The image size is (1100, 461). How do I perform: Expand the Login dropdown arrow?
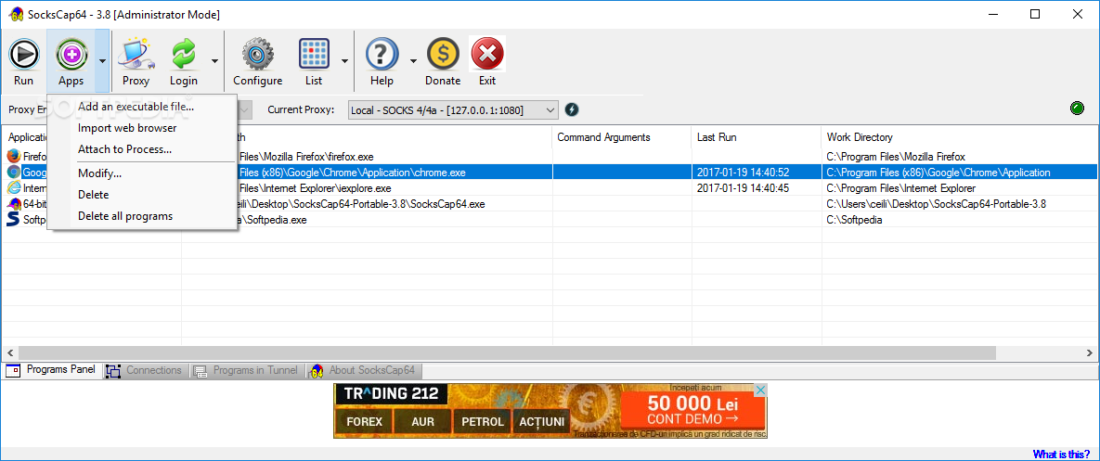(x=214, y=61)
